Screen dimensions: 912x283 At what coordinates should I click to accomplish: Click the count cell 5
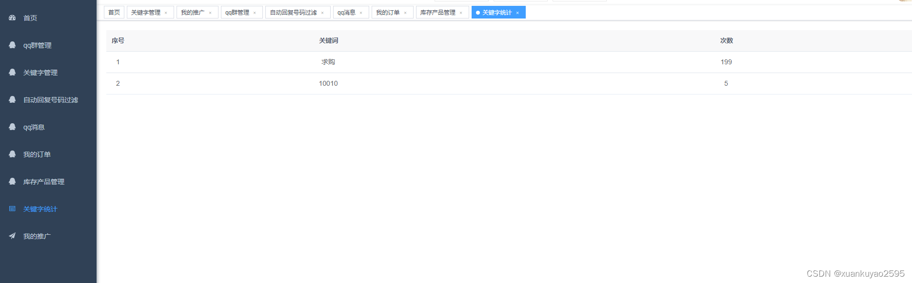(726, 83)
